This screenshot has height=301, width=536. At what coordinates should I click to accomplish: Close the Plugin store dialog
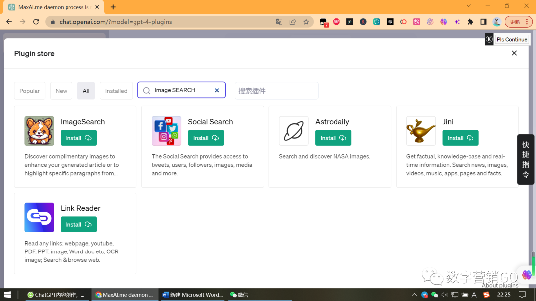coord(514,53)
